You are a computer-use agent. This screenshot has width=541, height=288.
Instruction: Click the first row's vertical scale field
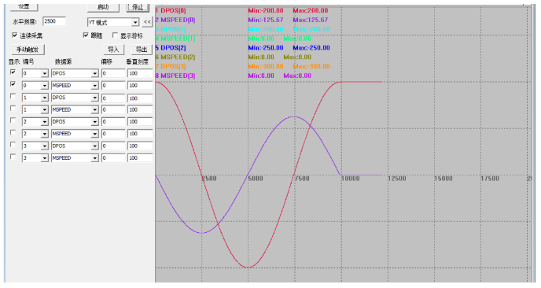coord(140,73)
